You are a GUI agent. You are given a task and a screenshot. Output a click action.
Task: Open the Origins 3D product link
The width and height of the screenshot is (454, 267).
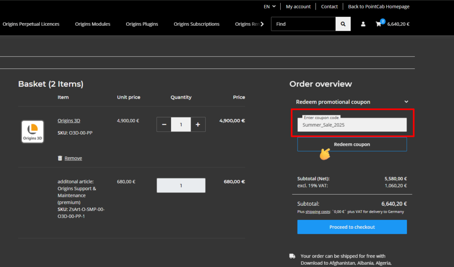point(69,121)
